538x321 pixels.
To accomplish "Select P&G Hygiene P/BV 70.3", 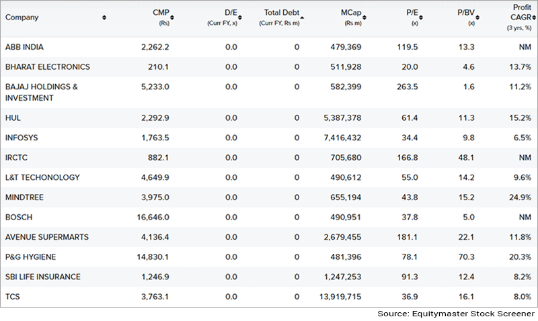I will pos(466,257).
